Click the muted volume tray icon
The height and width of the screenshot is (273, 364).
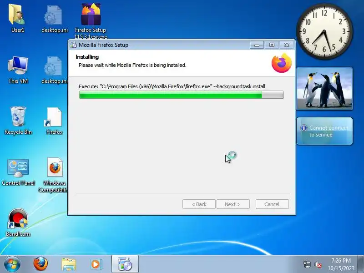click(318, 264)
